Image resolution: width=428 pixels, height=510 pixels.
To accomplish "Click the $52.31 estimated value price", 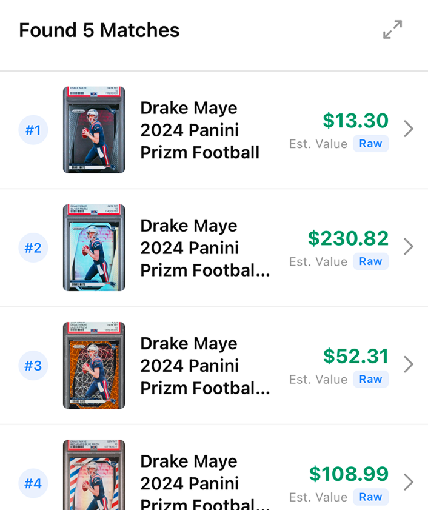I will [x=356, y=356].
